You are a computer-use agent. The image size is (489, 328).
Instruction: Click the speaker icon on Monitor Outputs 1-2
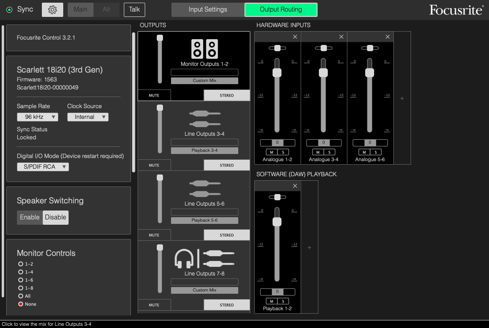(204, 48)
